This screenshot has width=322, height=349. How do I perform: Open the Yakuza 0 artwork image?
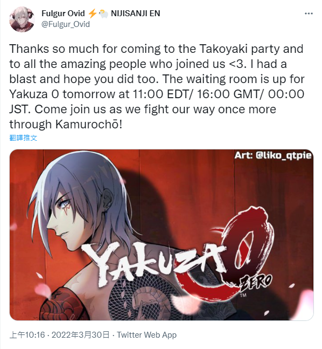point(162,235)
